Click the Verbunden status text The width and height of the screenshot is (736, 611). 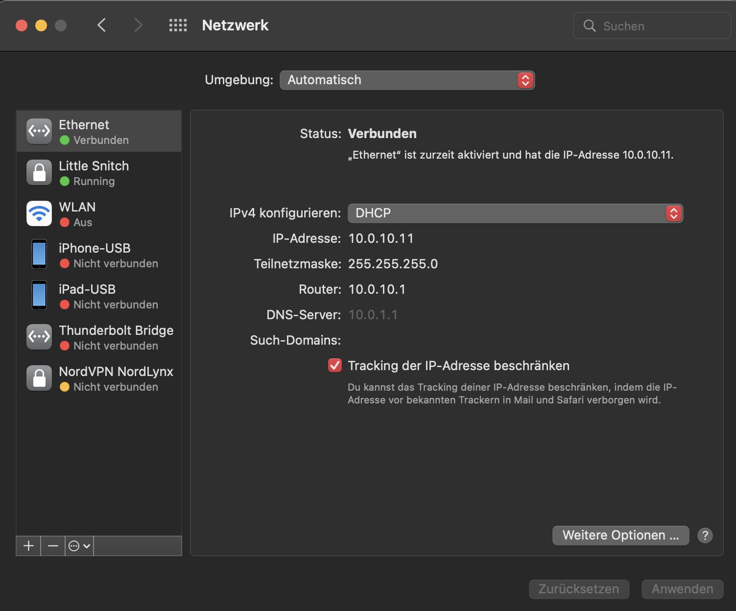pos(382,134)
